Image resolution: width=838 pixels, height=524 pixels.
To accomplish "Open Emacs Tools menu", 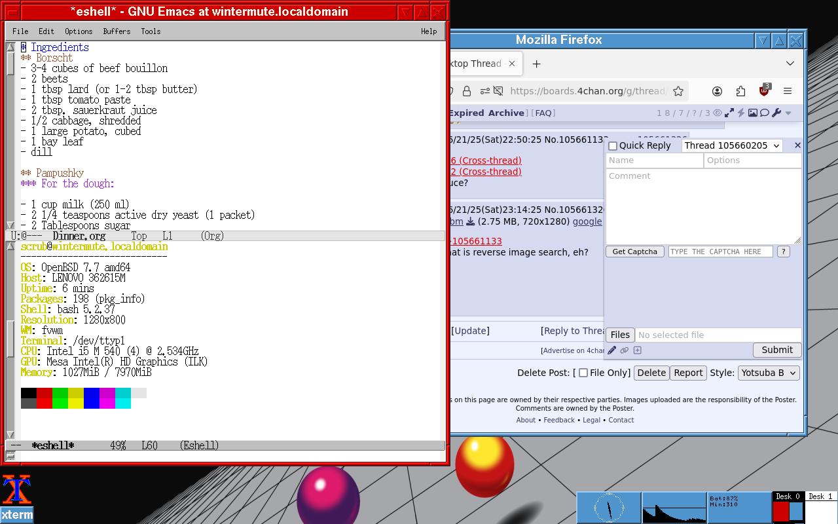I will click(x=151, y=31).
